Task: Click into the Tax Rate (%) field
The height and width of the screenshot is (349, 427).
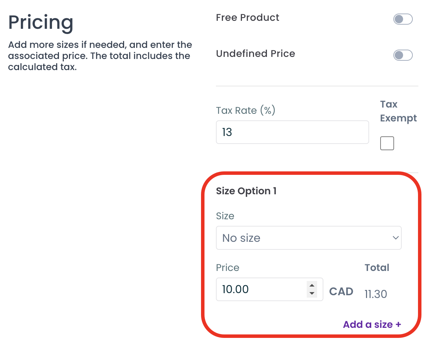Action: [x=292, y=132]
